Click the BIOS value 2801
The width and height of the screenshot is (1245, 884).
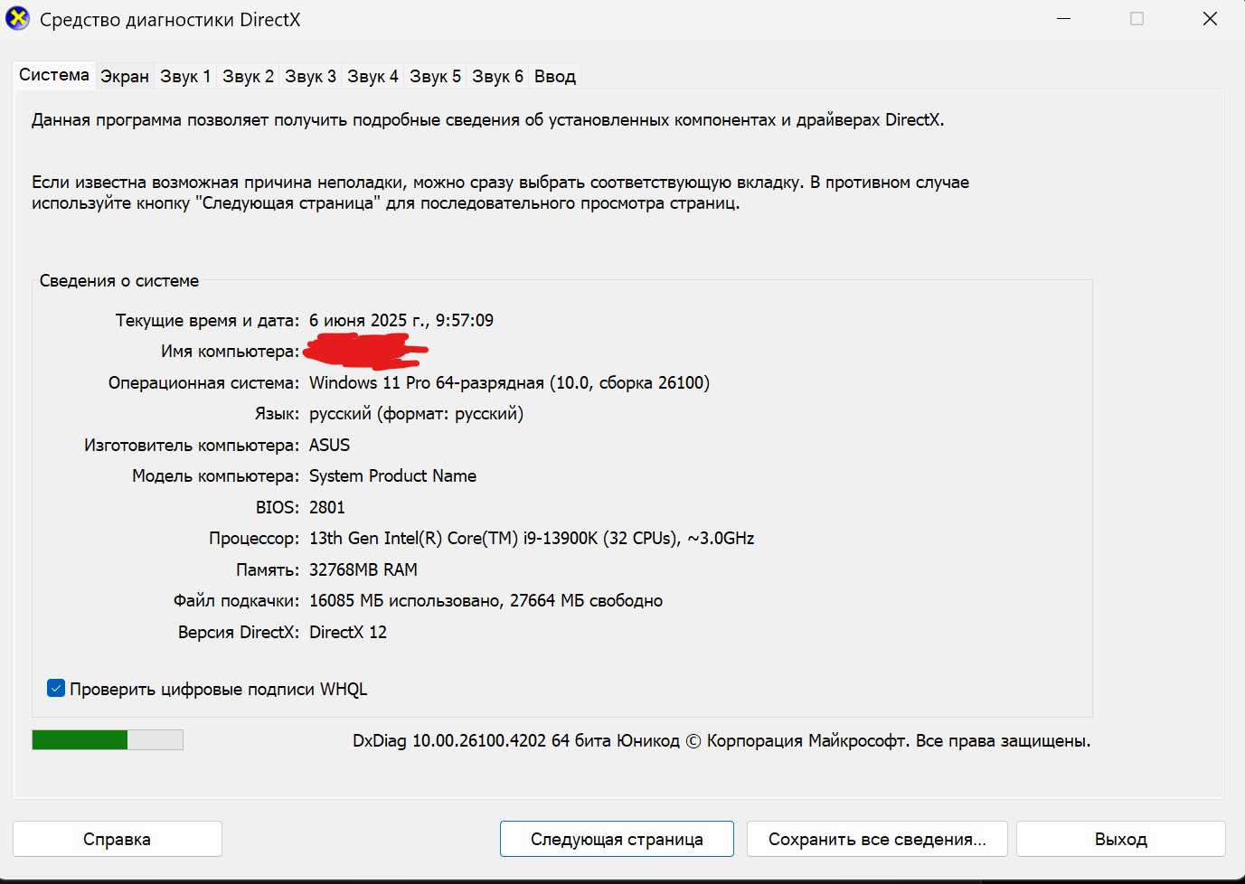[327, 507]
